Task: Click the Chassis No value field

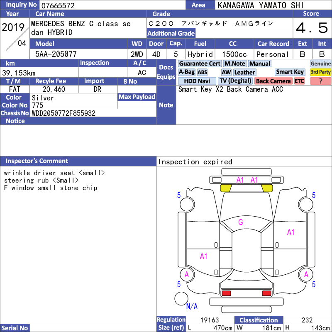Action: [x=93, y=113]
